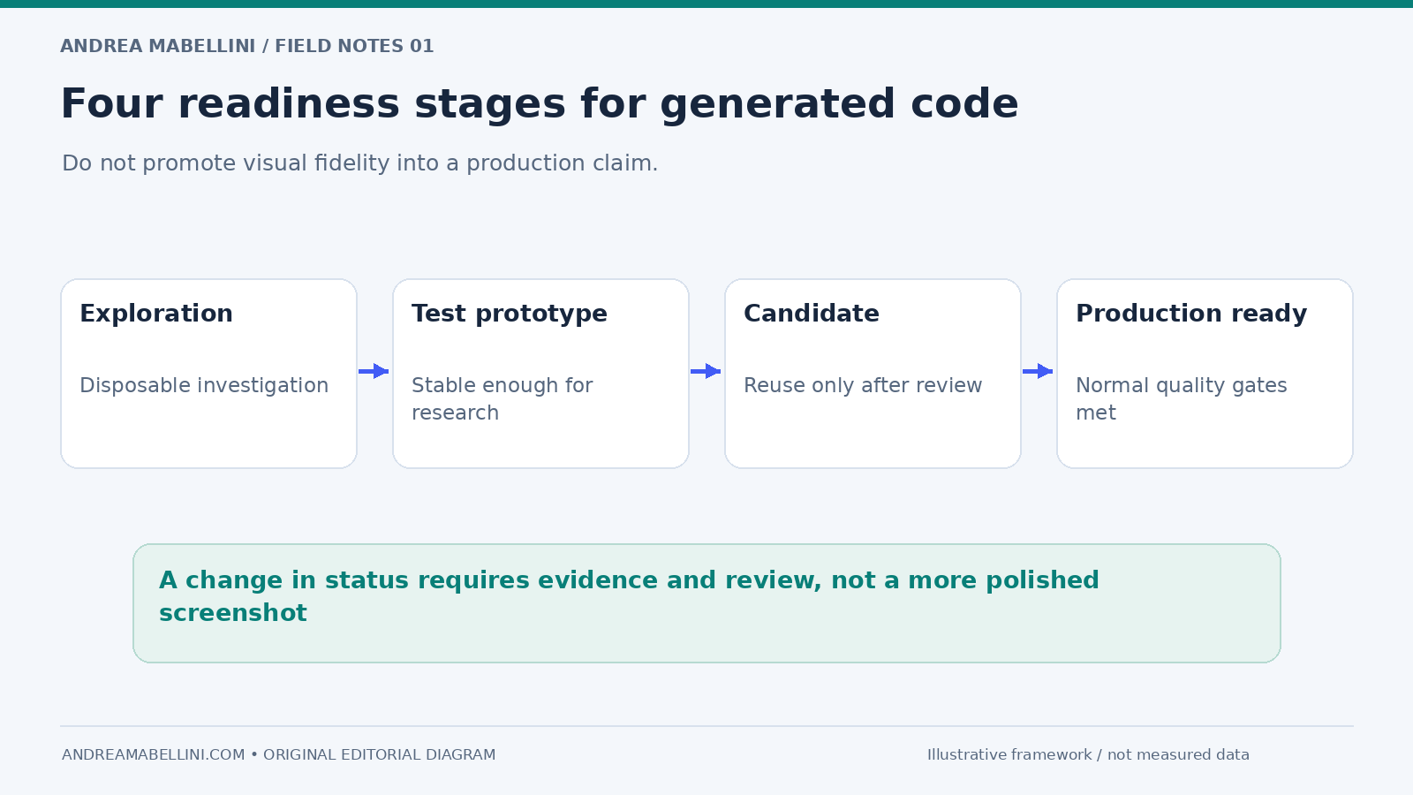Click the title 'Four readiness stages for generated code'

point(540,104)
